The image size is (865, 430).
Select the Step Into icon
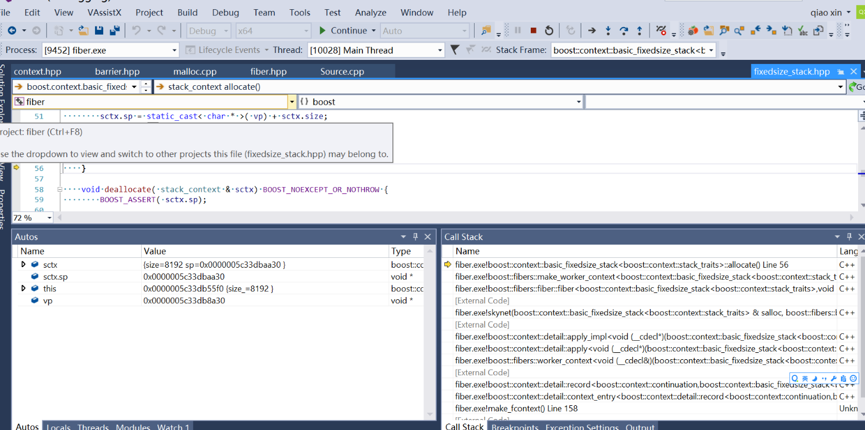click(x=609, y=31)
